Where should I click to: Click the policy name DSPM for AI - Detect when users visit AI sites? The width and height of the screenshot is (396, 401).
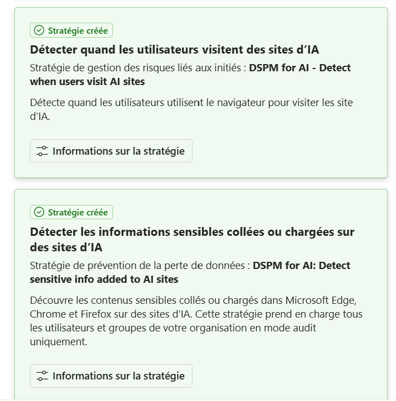(x=299, y=68)
